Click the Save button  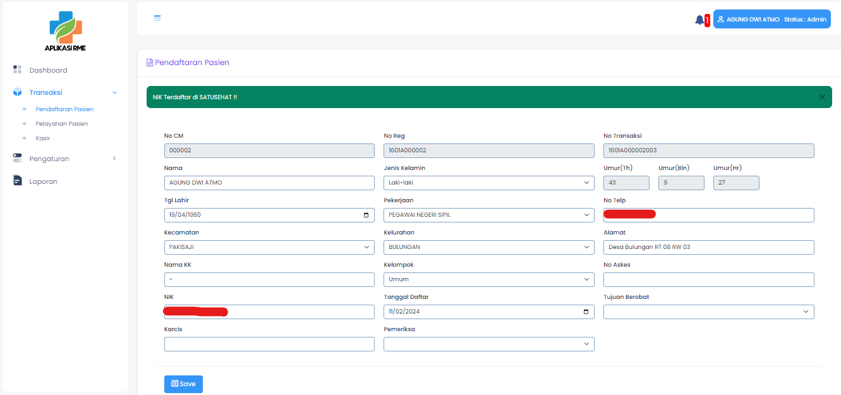pyautogui.click(x=183, y=384)
